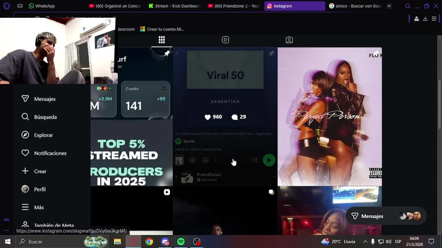Click the compass icon beside Explorar
442x248 pixels.
25,135
